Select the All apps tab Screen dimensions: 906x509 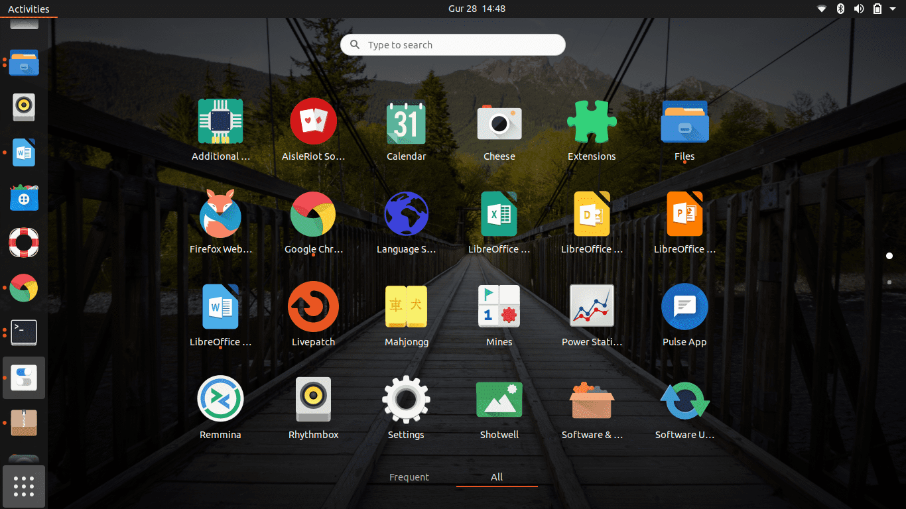[x=497, y=477]
